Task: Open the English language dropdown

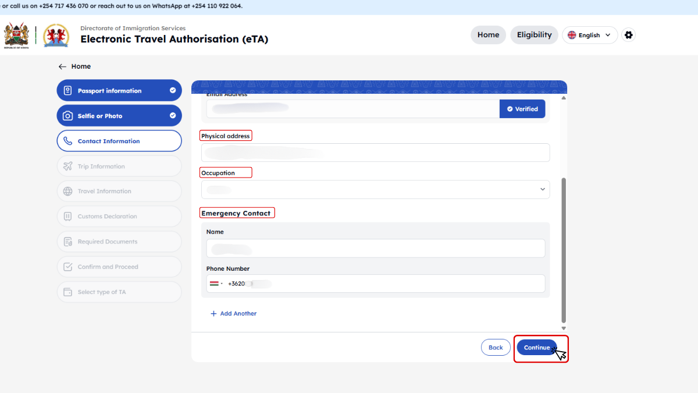Action: click(589, 35)
